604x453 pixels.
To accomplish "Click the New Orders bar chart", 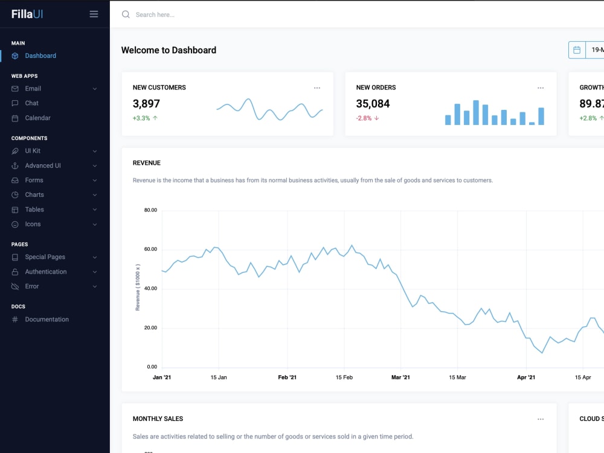I will tap(495, 112).
